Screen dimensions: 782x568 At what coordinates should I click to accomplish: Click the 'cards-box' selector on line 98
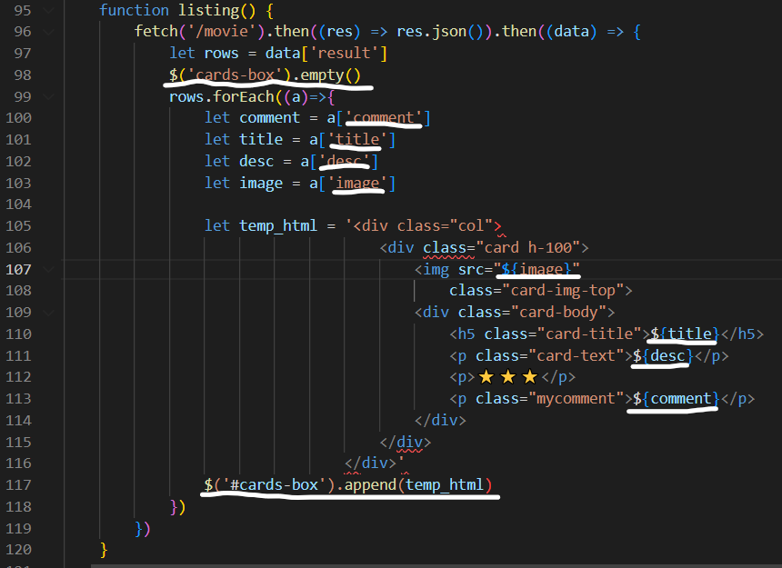point(235,75)
